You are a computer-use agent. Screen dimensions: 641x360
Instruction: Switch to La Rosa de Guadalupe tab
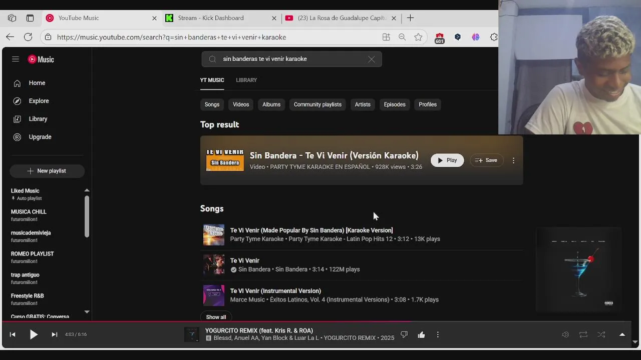[341, 18]
